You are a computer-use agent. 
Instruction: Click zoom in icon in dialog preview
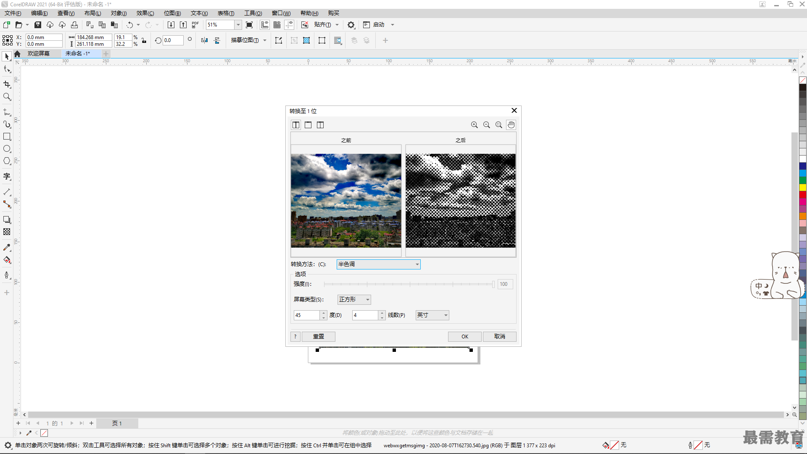475,125
